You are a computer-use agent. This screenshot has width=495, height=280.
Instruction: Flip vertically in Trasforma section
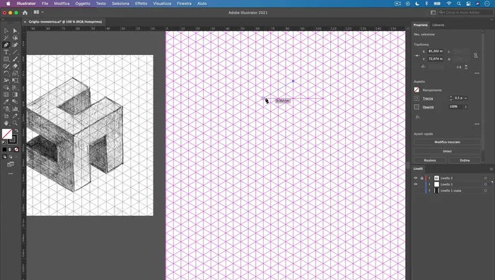pos(466,67)
